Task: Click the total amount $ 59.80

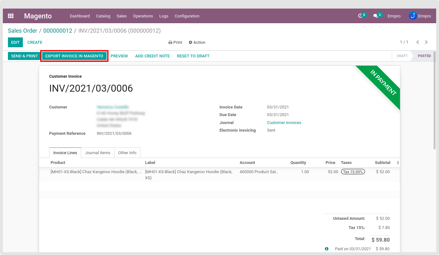Action: click(x=381, y=240)
